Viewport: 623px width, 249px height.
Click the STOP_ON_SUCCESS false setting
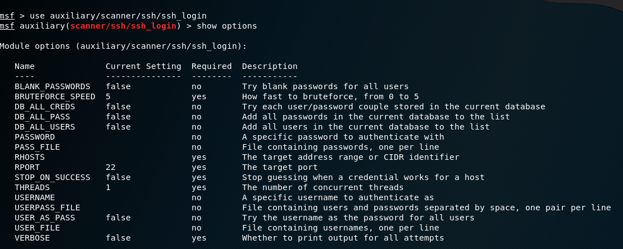click(118, 177)
